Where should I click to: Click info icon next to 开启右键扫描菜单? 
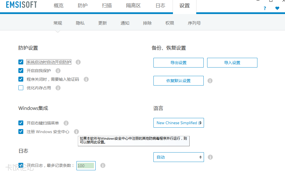click(x=66, y=123)
